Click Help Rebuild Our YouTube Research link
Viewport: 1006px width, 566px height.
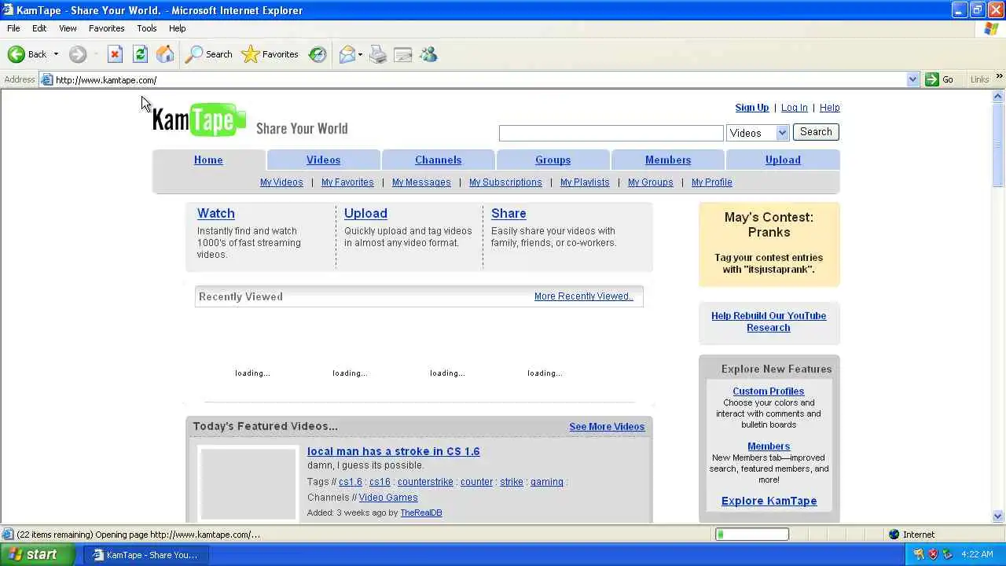pyautogui.click(x=769, y=322)
